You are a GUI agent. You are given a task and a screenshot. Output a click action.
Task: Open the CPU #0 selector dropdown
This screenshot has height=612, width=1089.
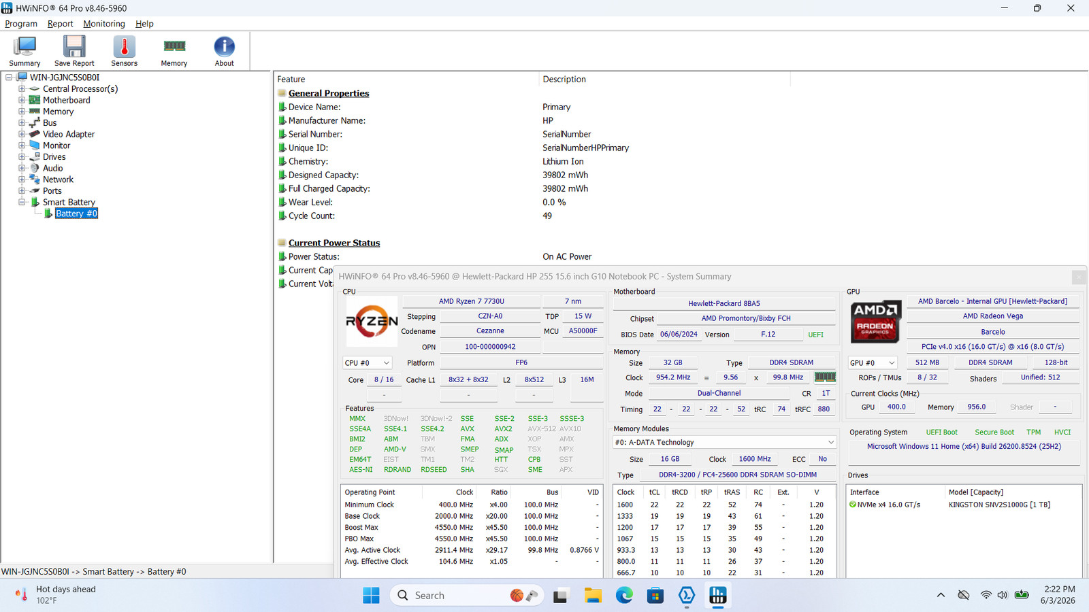(x=368, y=363)
